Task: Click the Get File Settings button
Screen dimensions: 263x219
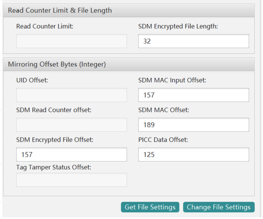Action: coord(150,207)
